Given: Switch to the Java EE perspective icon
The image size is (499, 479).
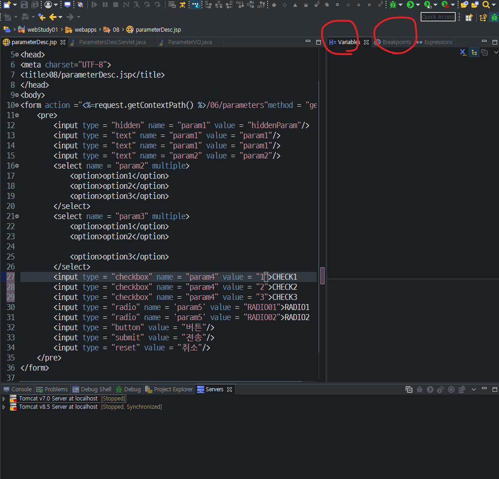Looking at the screenshot, I should 483,17.
